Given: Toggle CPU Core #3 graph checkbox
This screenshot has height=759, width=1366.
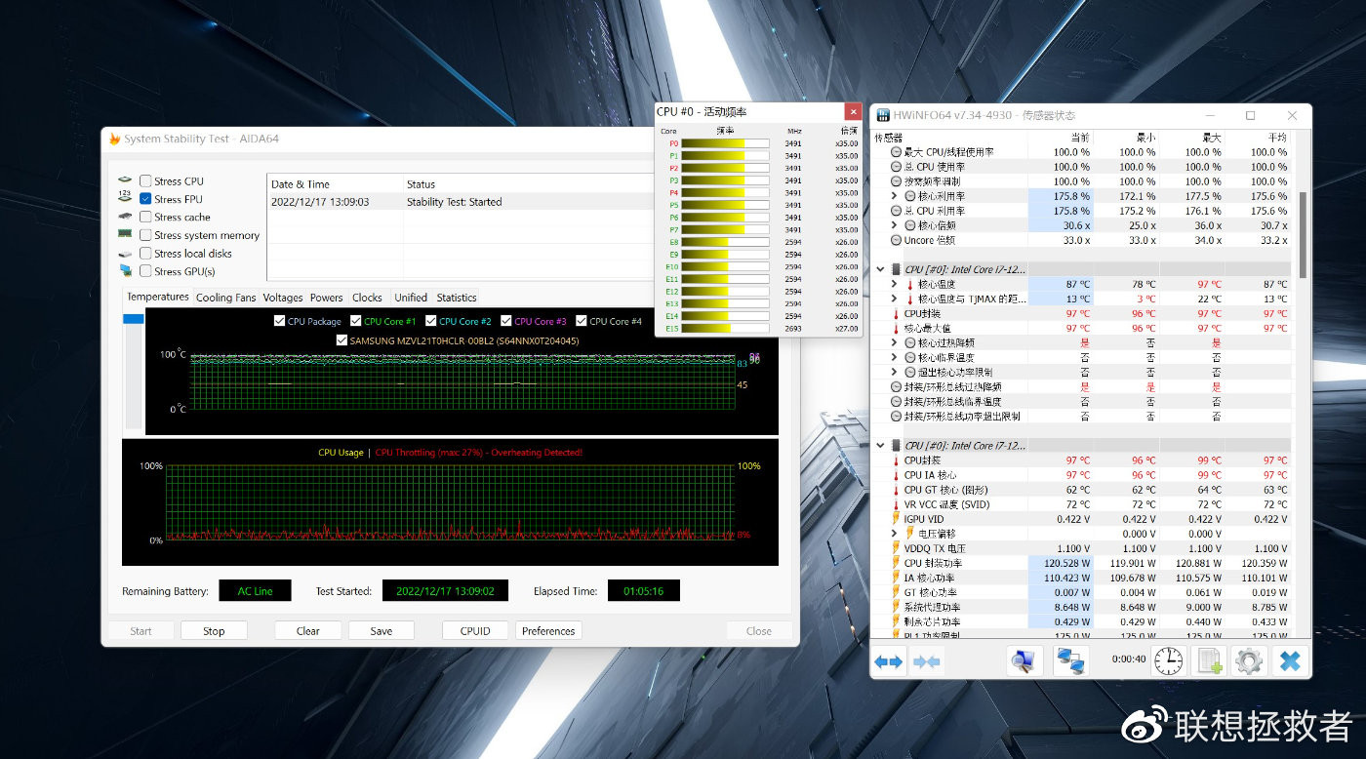Looking at the screenshot, I should click(506, 321).
